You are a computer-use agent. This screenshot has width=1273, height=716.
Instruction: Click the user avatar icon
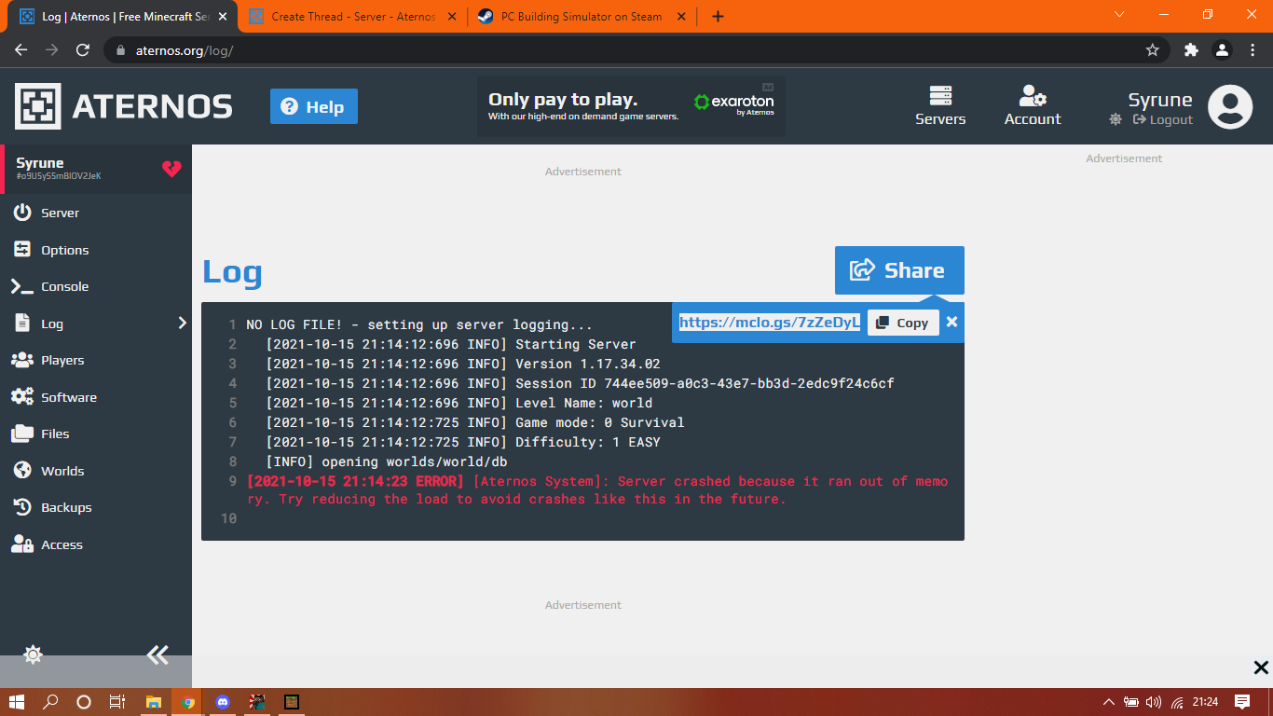(1230, 106)
